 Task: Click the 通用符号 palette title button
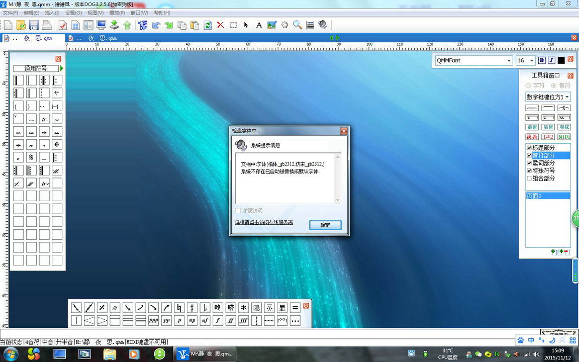click(x=36, y=68)
